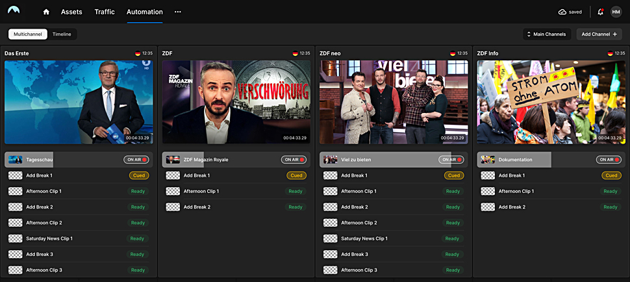Screen dimensions: 630x282
Task: Click the ZDF Verschwörung video preview
Action: click(x=236, y=102)
